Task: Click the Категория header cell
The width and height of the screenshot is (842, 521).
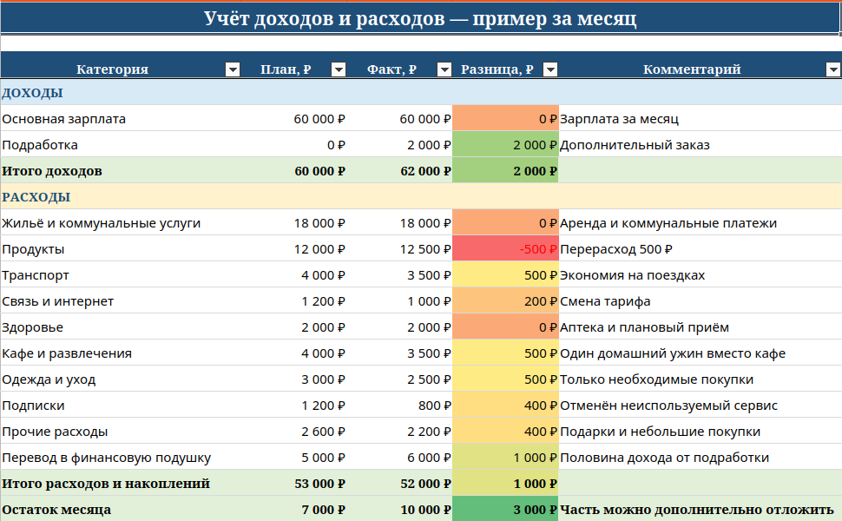Action: click(121, 65)
